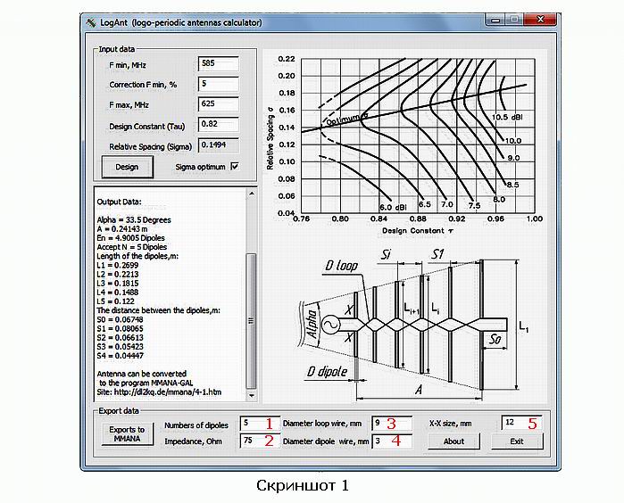Click the 'S1 = 0.08065' output line
This screenshot has height=503, width=624.
click(x=120, y=329)
